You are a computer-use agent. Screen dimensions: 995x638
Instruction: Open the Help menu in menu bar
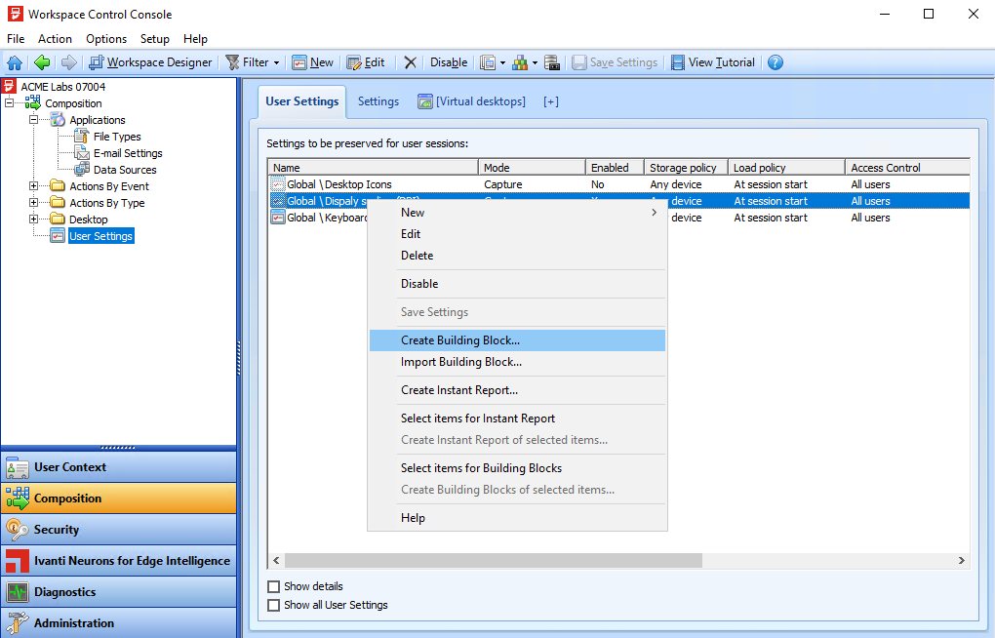coord(195,39)
